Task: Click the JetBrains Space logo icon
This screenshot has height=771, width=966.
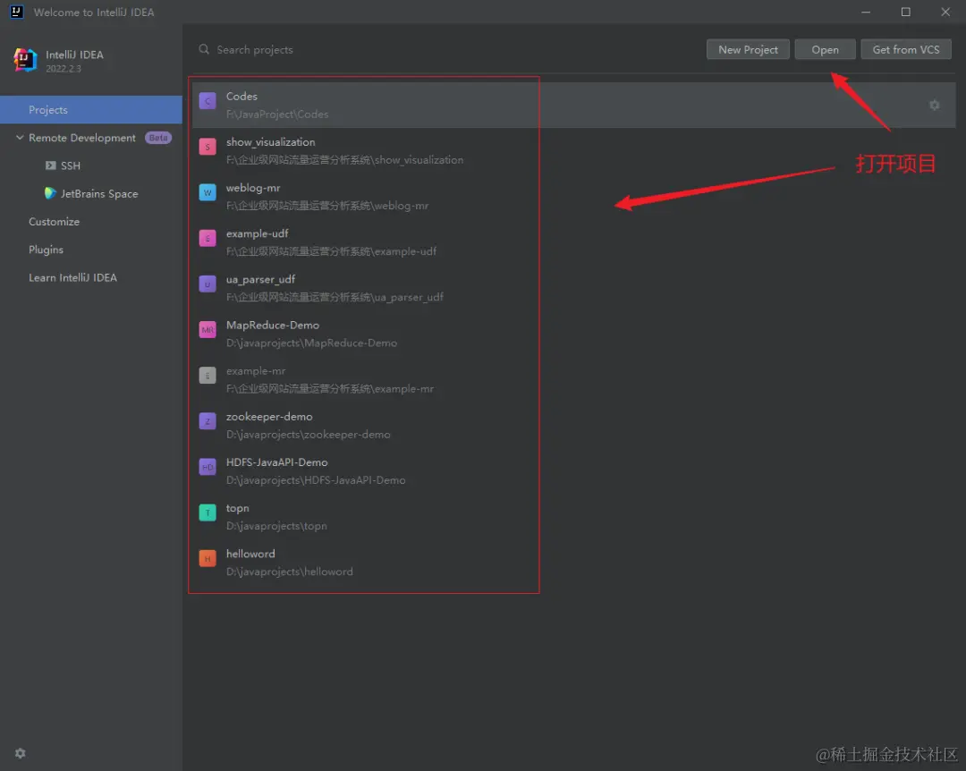Action: 50,193
